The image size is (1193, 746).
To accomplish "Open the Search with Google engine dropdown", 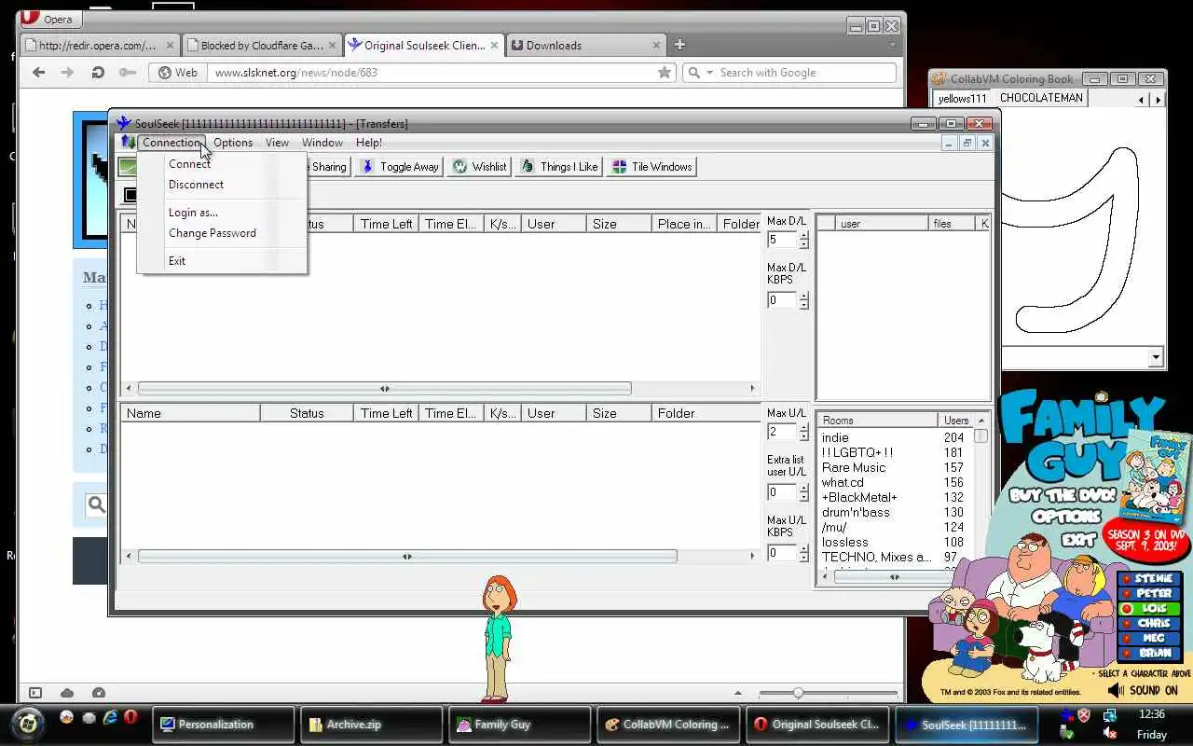I will point(709,72).
